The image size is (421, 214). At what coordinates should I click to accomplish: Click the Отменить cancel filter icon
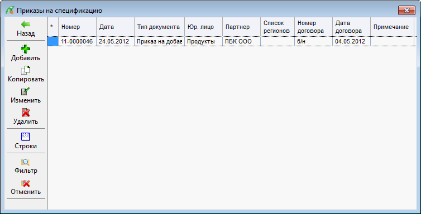pos(26,183)
